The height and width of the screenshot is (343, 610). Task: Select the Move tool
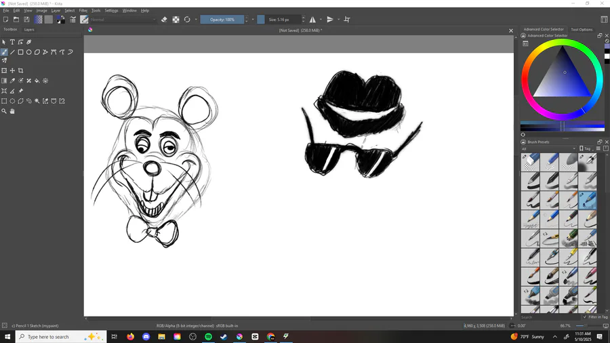click(x=12, y=70)
